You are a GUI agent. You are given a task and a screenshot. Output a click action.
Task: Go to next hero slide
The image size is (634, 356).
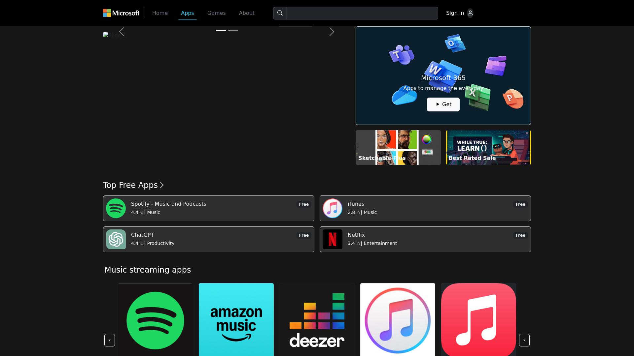332,32
